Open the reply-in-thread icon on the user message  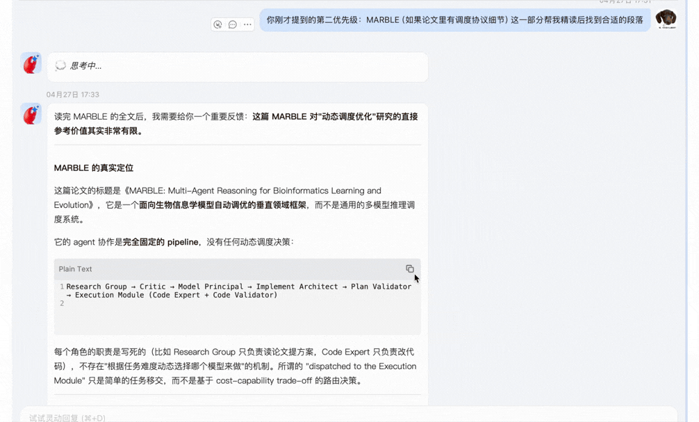232,24
